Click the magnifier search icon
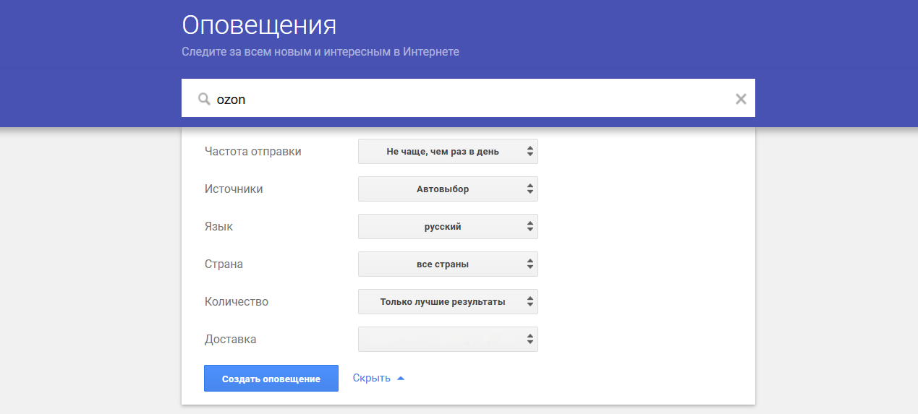Image resolution: width=918 pixels, height=414 pixels. 204,99
